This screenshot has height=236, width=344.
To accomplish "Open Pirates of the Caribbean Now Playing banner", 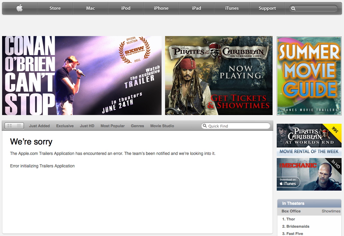I will (219, 76).
